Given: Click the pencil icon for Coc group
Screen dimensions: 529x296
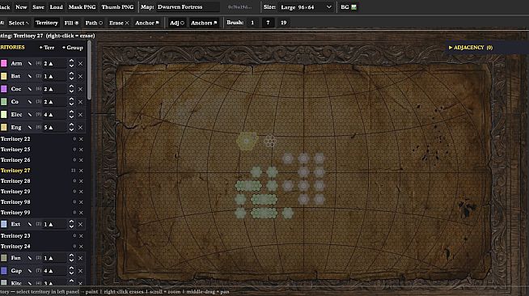Looking at the screenshot, I should coord(30,89).
